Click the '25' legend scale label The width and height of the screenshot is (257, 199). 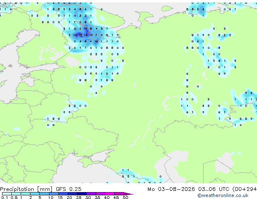click(79, 197)
